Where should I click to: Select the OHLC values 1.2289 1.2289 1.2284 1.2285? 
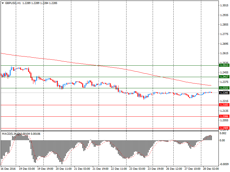pyautogui.click(x=40, y=3)
